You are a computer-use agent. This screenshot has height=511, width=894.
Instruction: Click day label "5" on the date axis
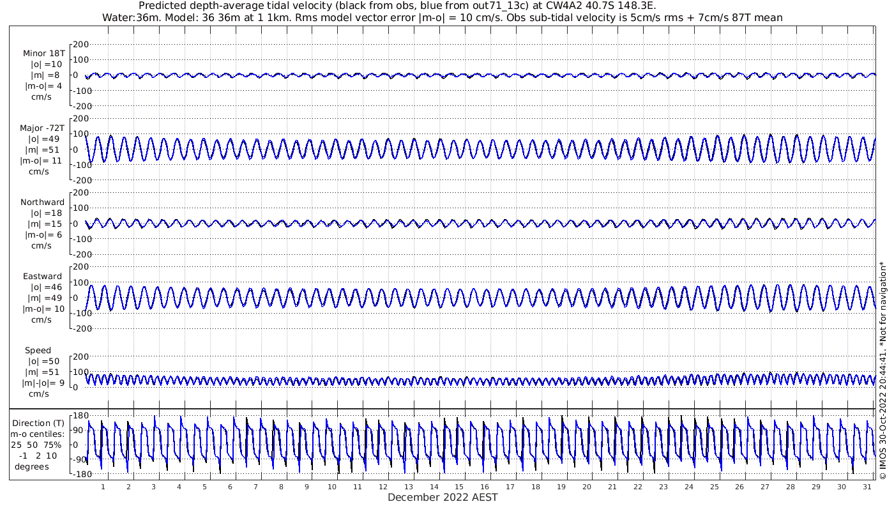click(204, 487)
